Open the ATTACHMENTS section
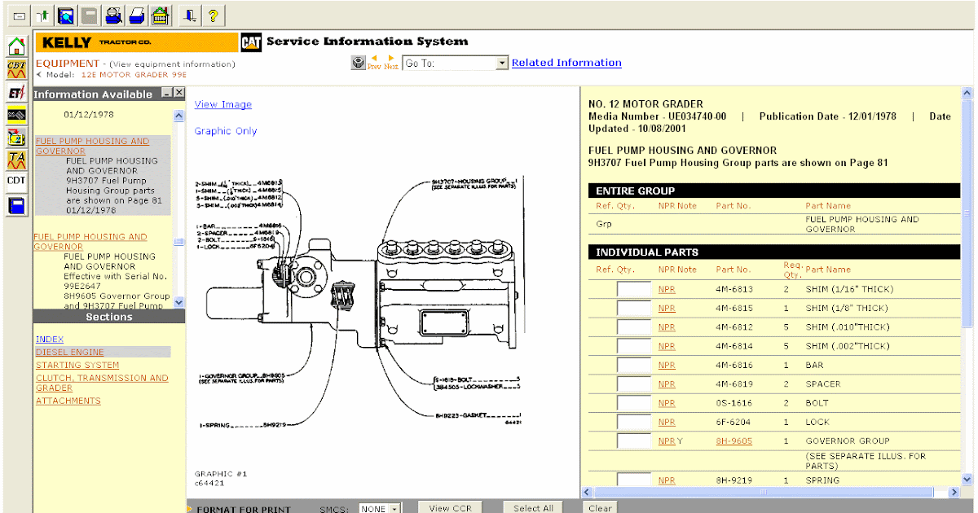The width and height of the screenshot is (978, 513). 68,401
